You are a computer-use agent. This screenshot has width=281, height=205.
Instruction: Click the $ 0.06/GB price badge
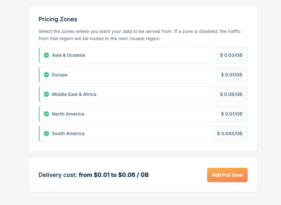[231, 94]
